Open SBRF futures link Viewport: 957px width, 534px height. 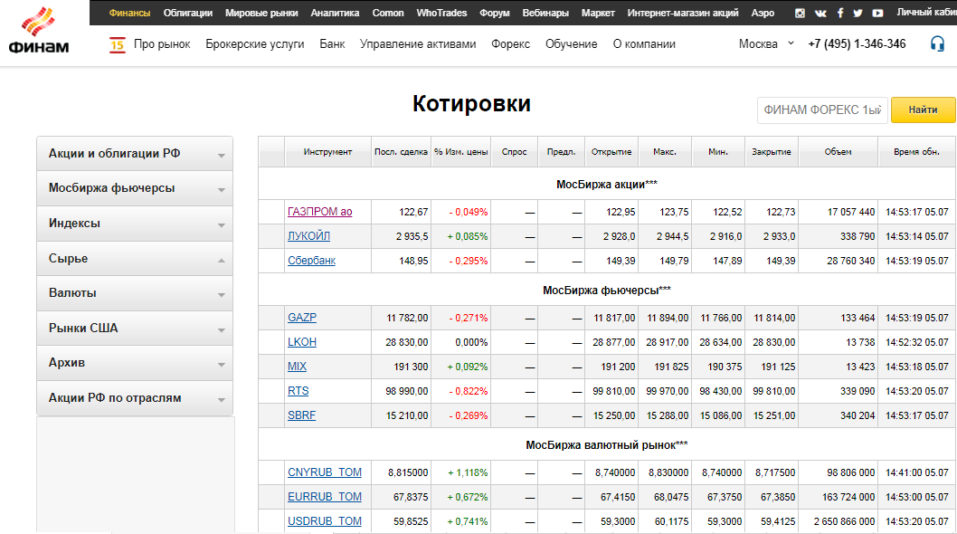tap(301, 415)
